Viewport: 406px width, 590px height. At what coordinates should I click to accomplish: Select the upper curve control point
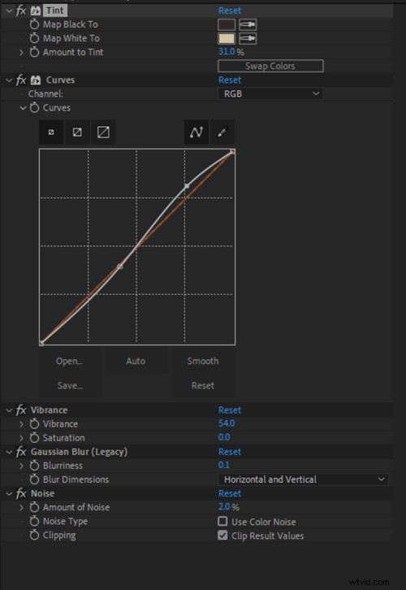point(187,186)
